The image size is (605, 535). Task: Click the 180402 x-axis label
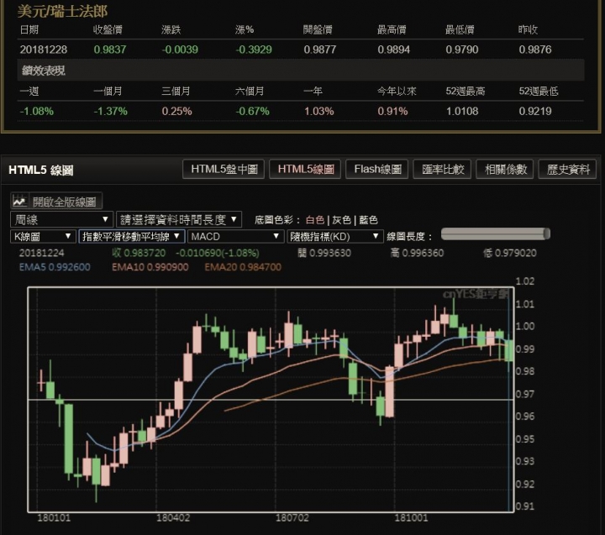coord(173,517)
